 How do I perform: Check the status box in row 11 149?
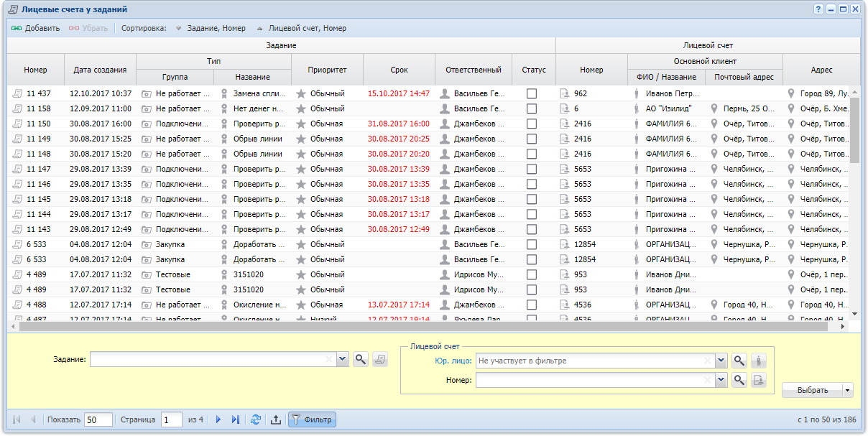[532, 139]
